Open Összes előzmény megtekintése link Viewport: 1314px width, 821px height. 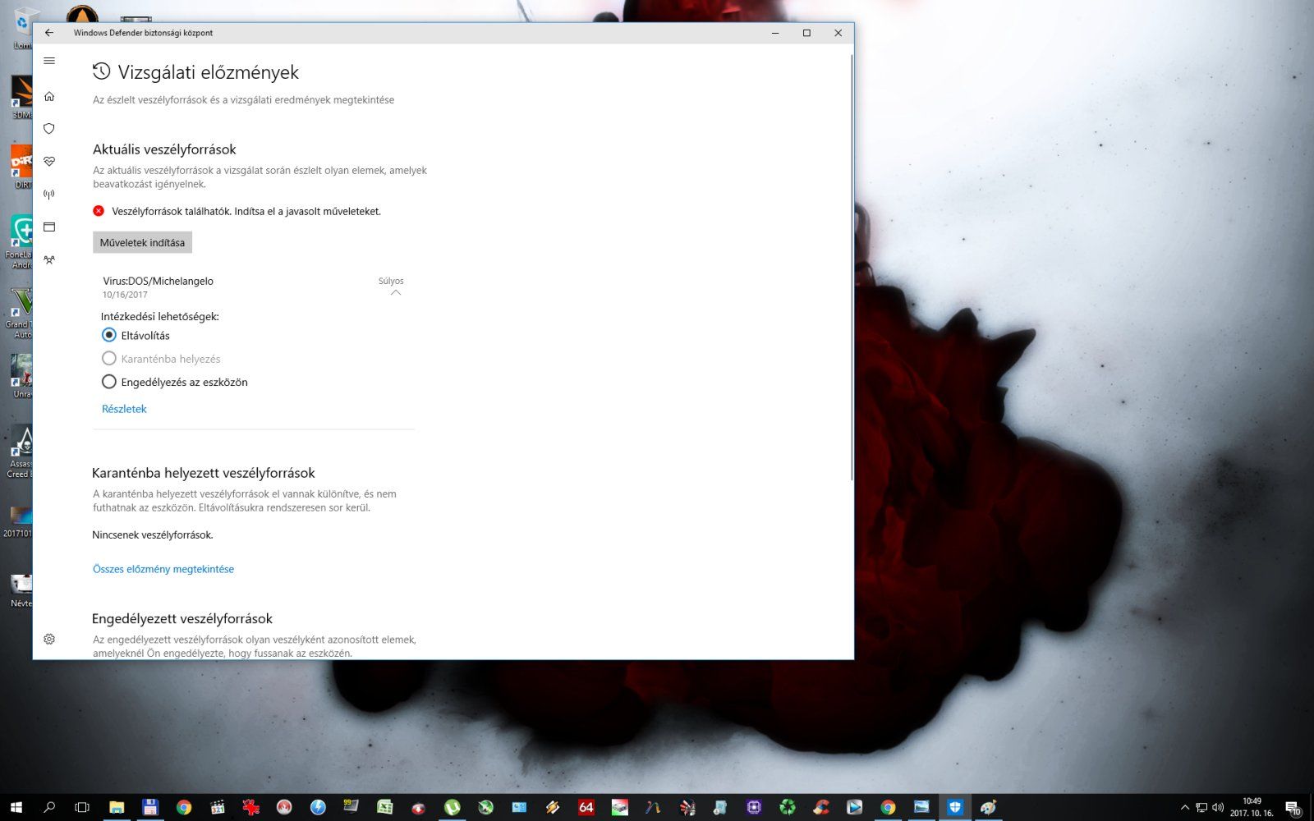163,569
